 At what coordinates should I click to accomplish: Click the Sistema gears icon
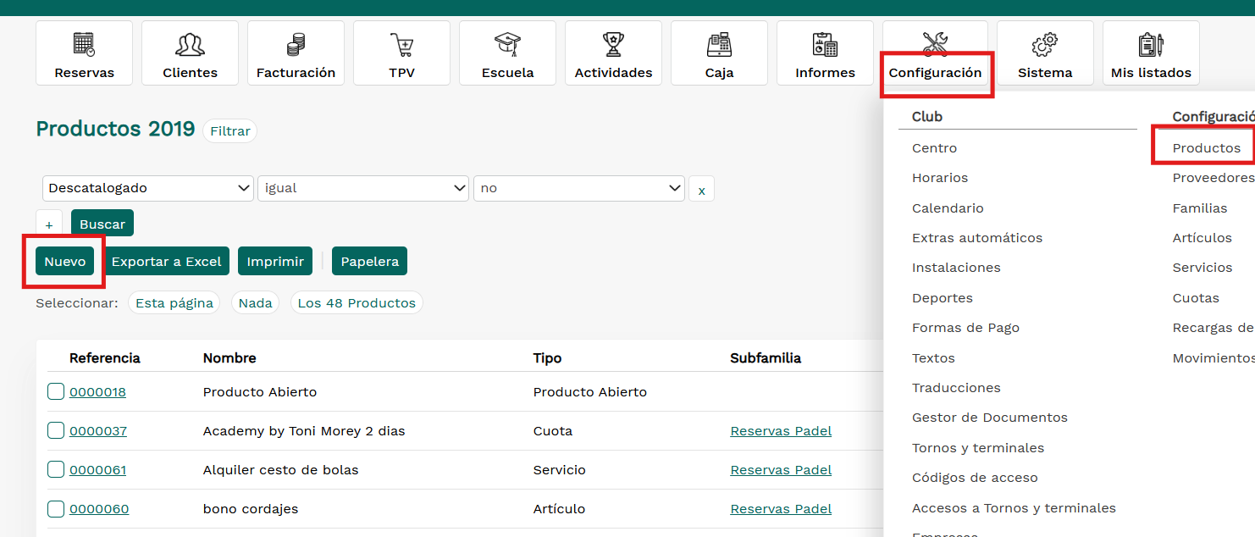tap(1045, 44)
